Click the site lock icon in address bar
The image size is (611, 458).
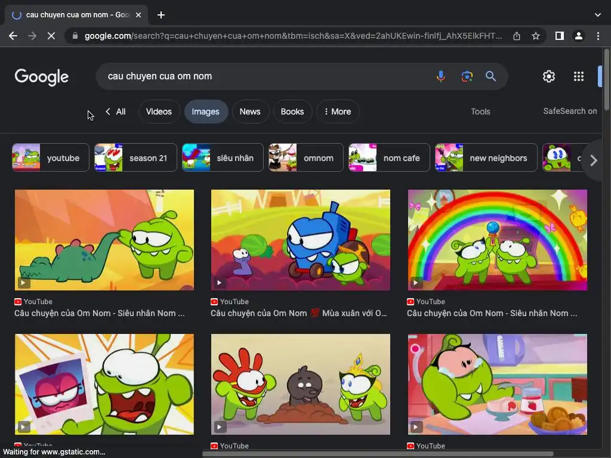[75, 36]
